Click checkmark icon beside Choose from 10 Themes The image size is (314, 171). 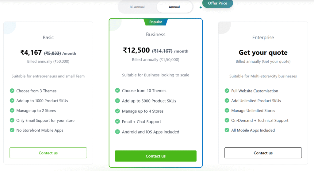pyautogui.click(x=117, y=91)
